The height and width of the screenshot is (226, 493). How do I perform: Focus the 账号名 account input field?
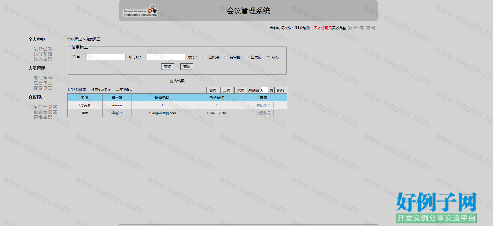(166, 57)
